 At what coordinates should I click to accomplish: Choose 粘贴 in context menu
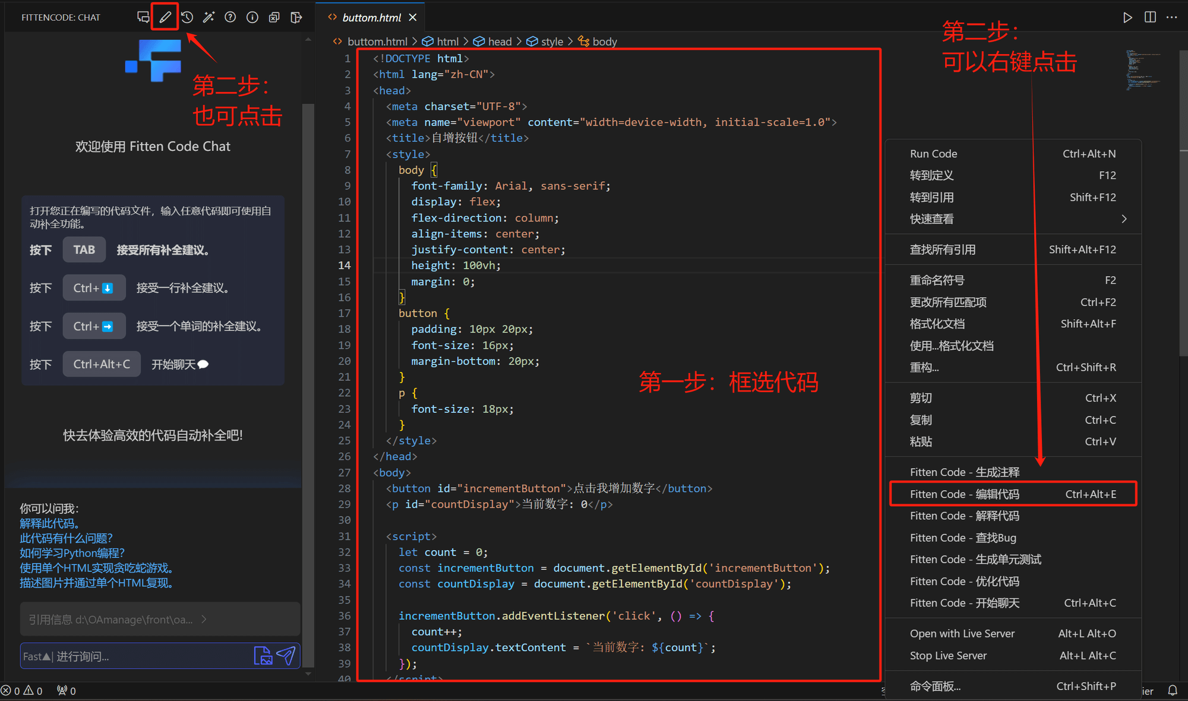point(1013,441)
